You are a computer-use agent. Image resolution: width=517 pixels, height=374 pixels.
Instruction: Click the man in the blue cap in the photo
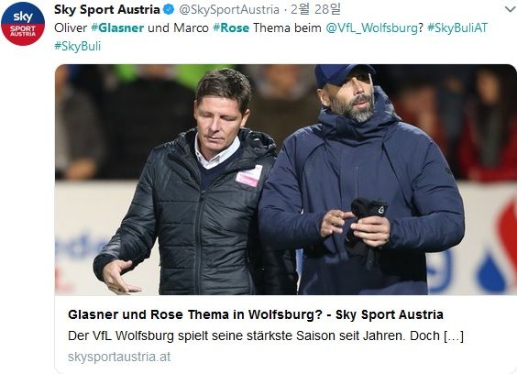(359, 180)
